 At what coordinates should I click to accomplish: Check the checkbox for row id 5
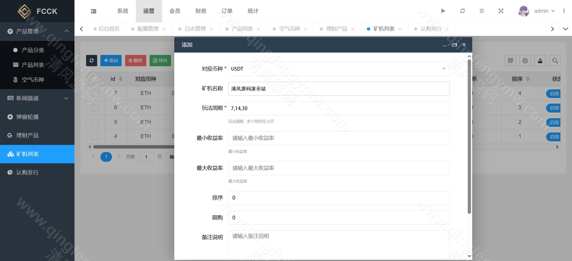(x=95, y=122)
